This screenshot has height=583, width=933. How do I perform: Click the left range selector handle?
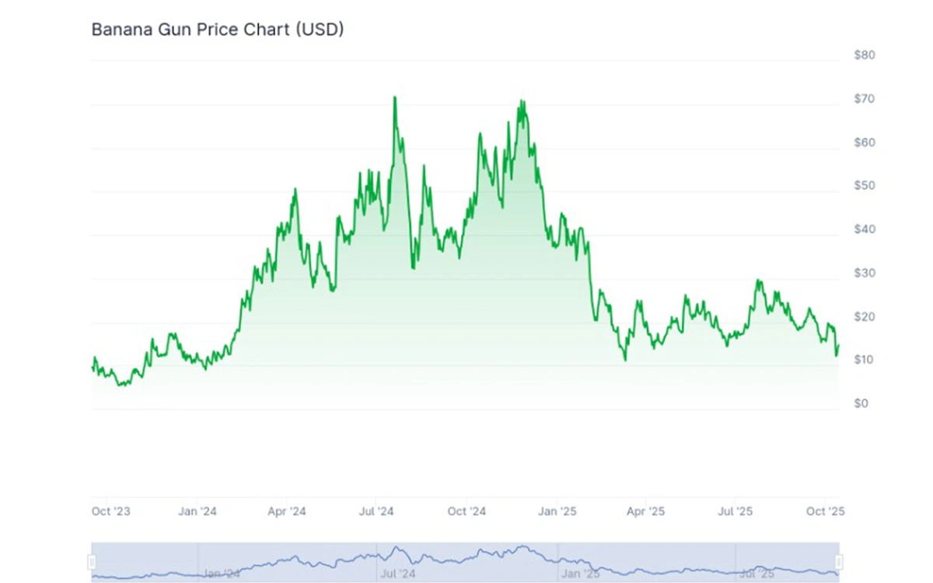[92, 561]
